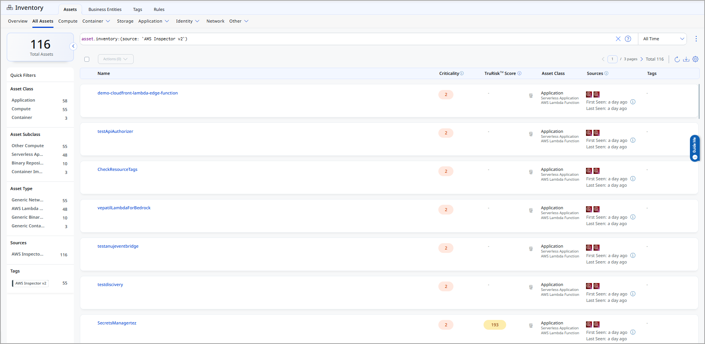Expand the Container submenu
The width and height of the screenshot is (705, 344).
pyautogui.click(x=96, y=21)
